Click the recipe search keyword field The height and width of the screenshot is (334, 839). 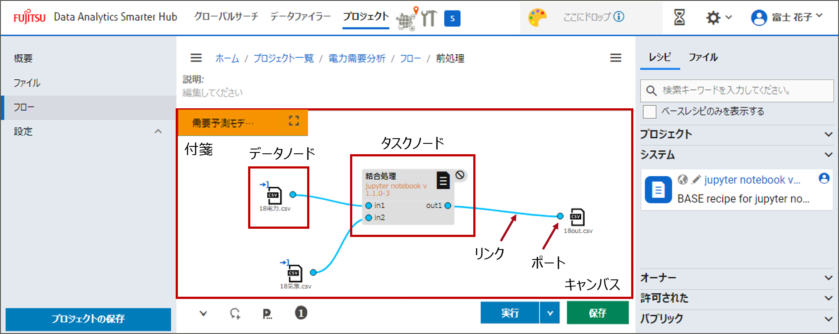tap(737, 91)
